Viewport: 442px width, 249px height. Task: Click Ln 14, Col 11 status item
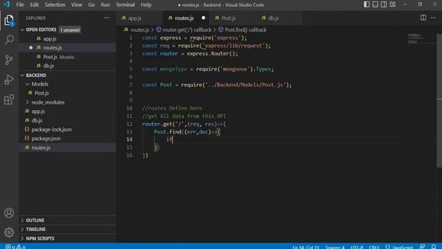click(306, 247)
